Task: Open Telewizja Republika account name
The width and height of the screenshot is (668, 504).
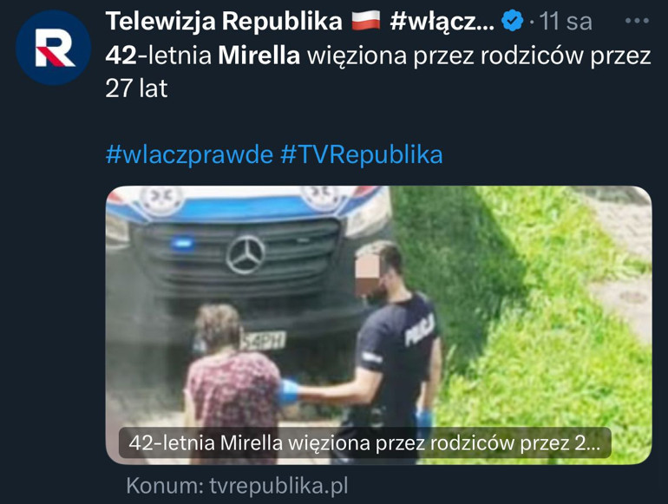Action: pyautogui.click(x=224, y=21)
